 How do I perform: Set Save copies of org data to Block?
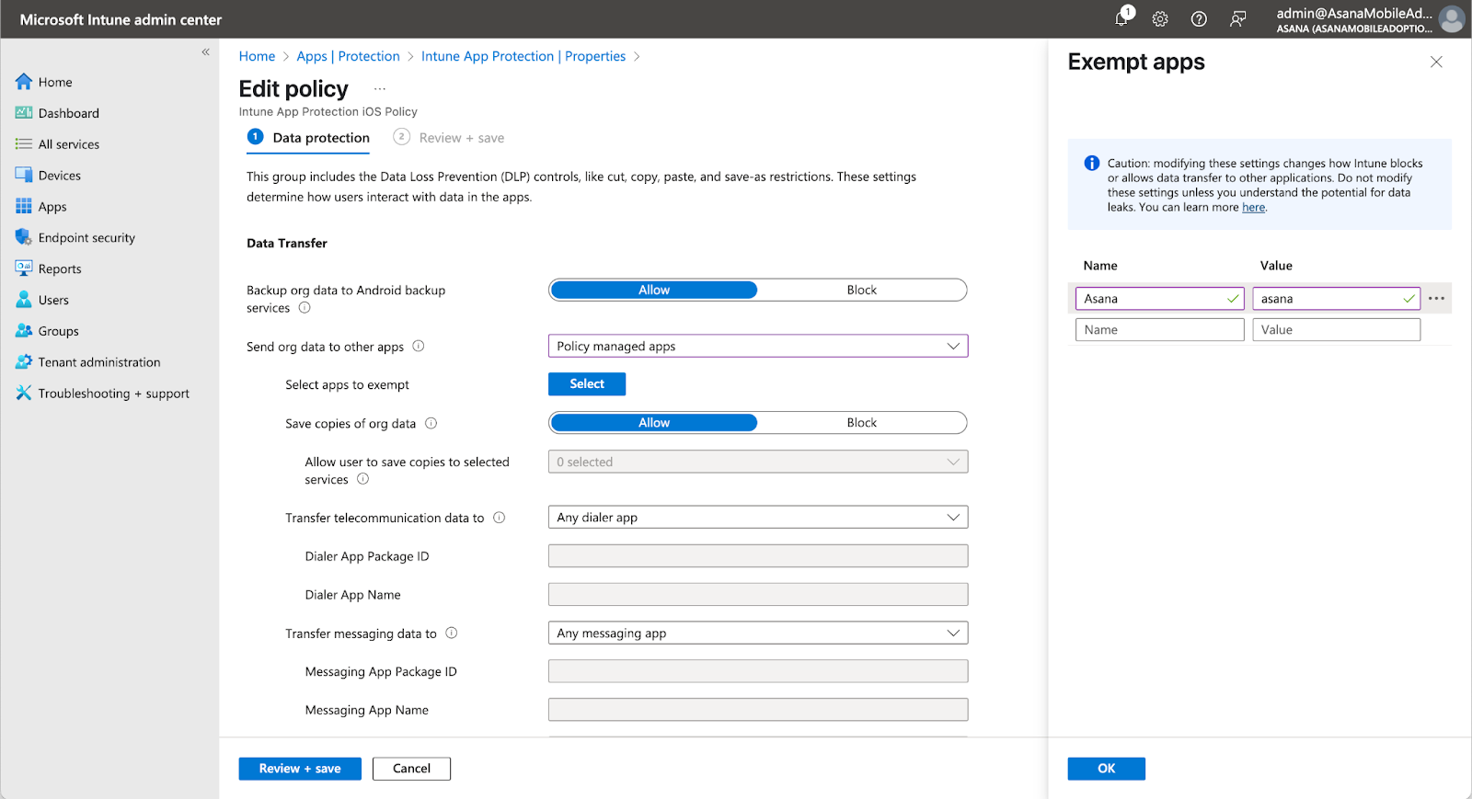click(x=861, y=423)
